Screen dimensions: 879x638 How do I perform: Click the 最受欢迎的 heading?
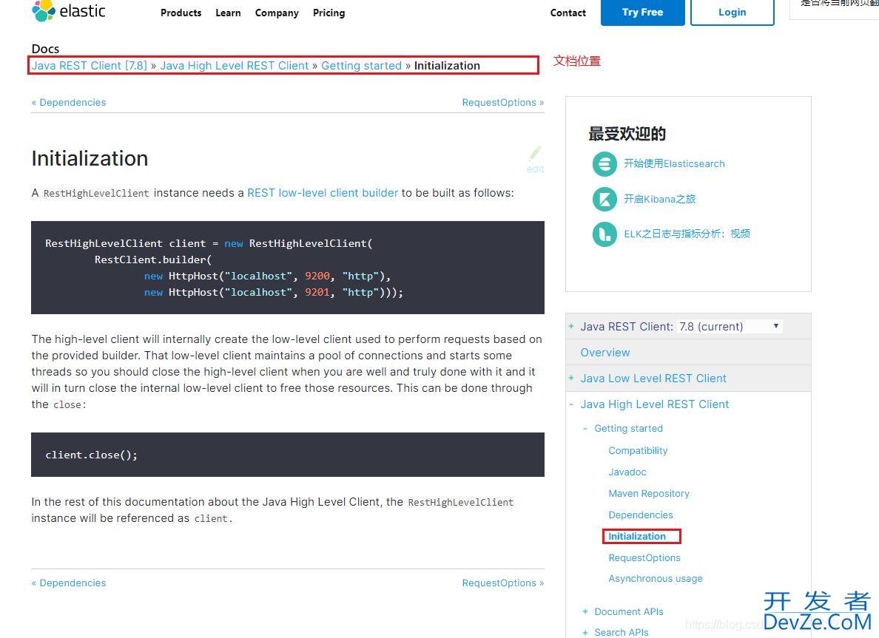point(627,134)
